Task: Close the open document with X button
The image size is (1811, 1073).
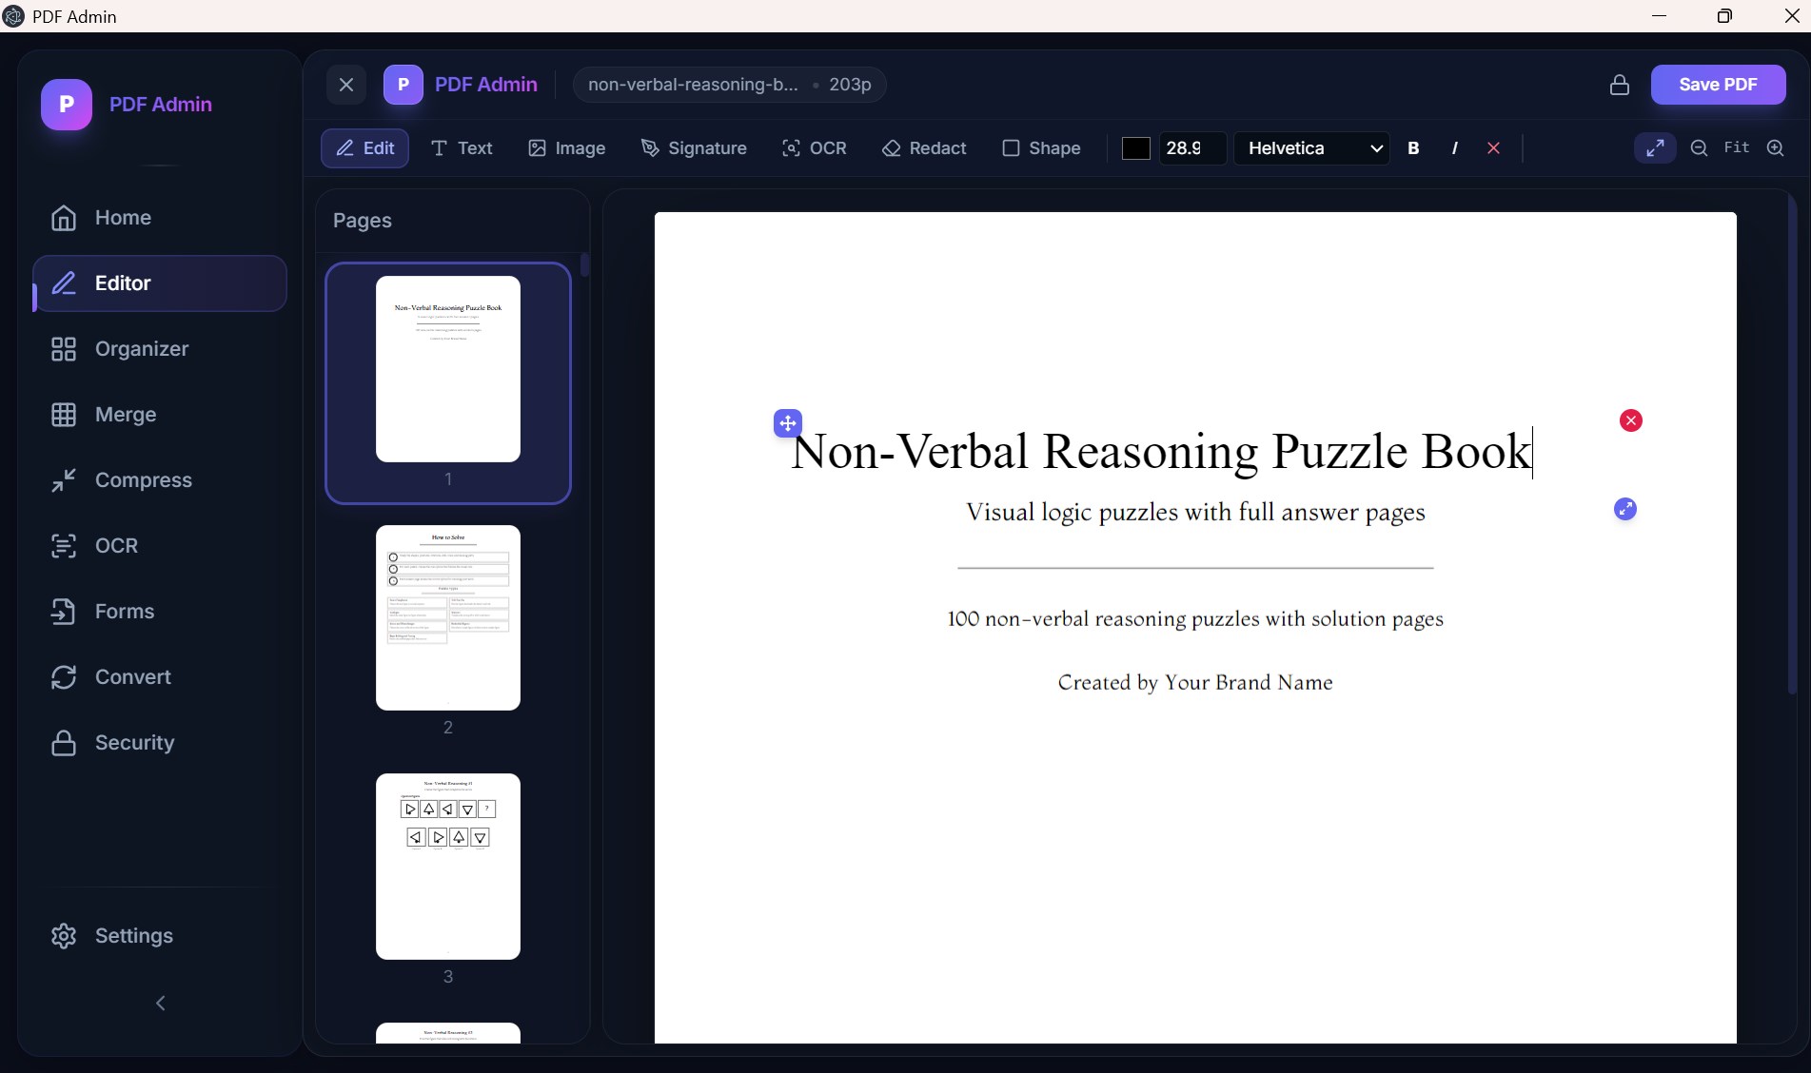Action: coord(346,85)
